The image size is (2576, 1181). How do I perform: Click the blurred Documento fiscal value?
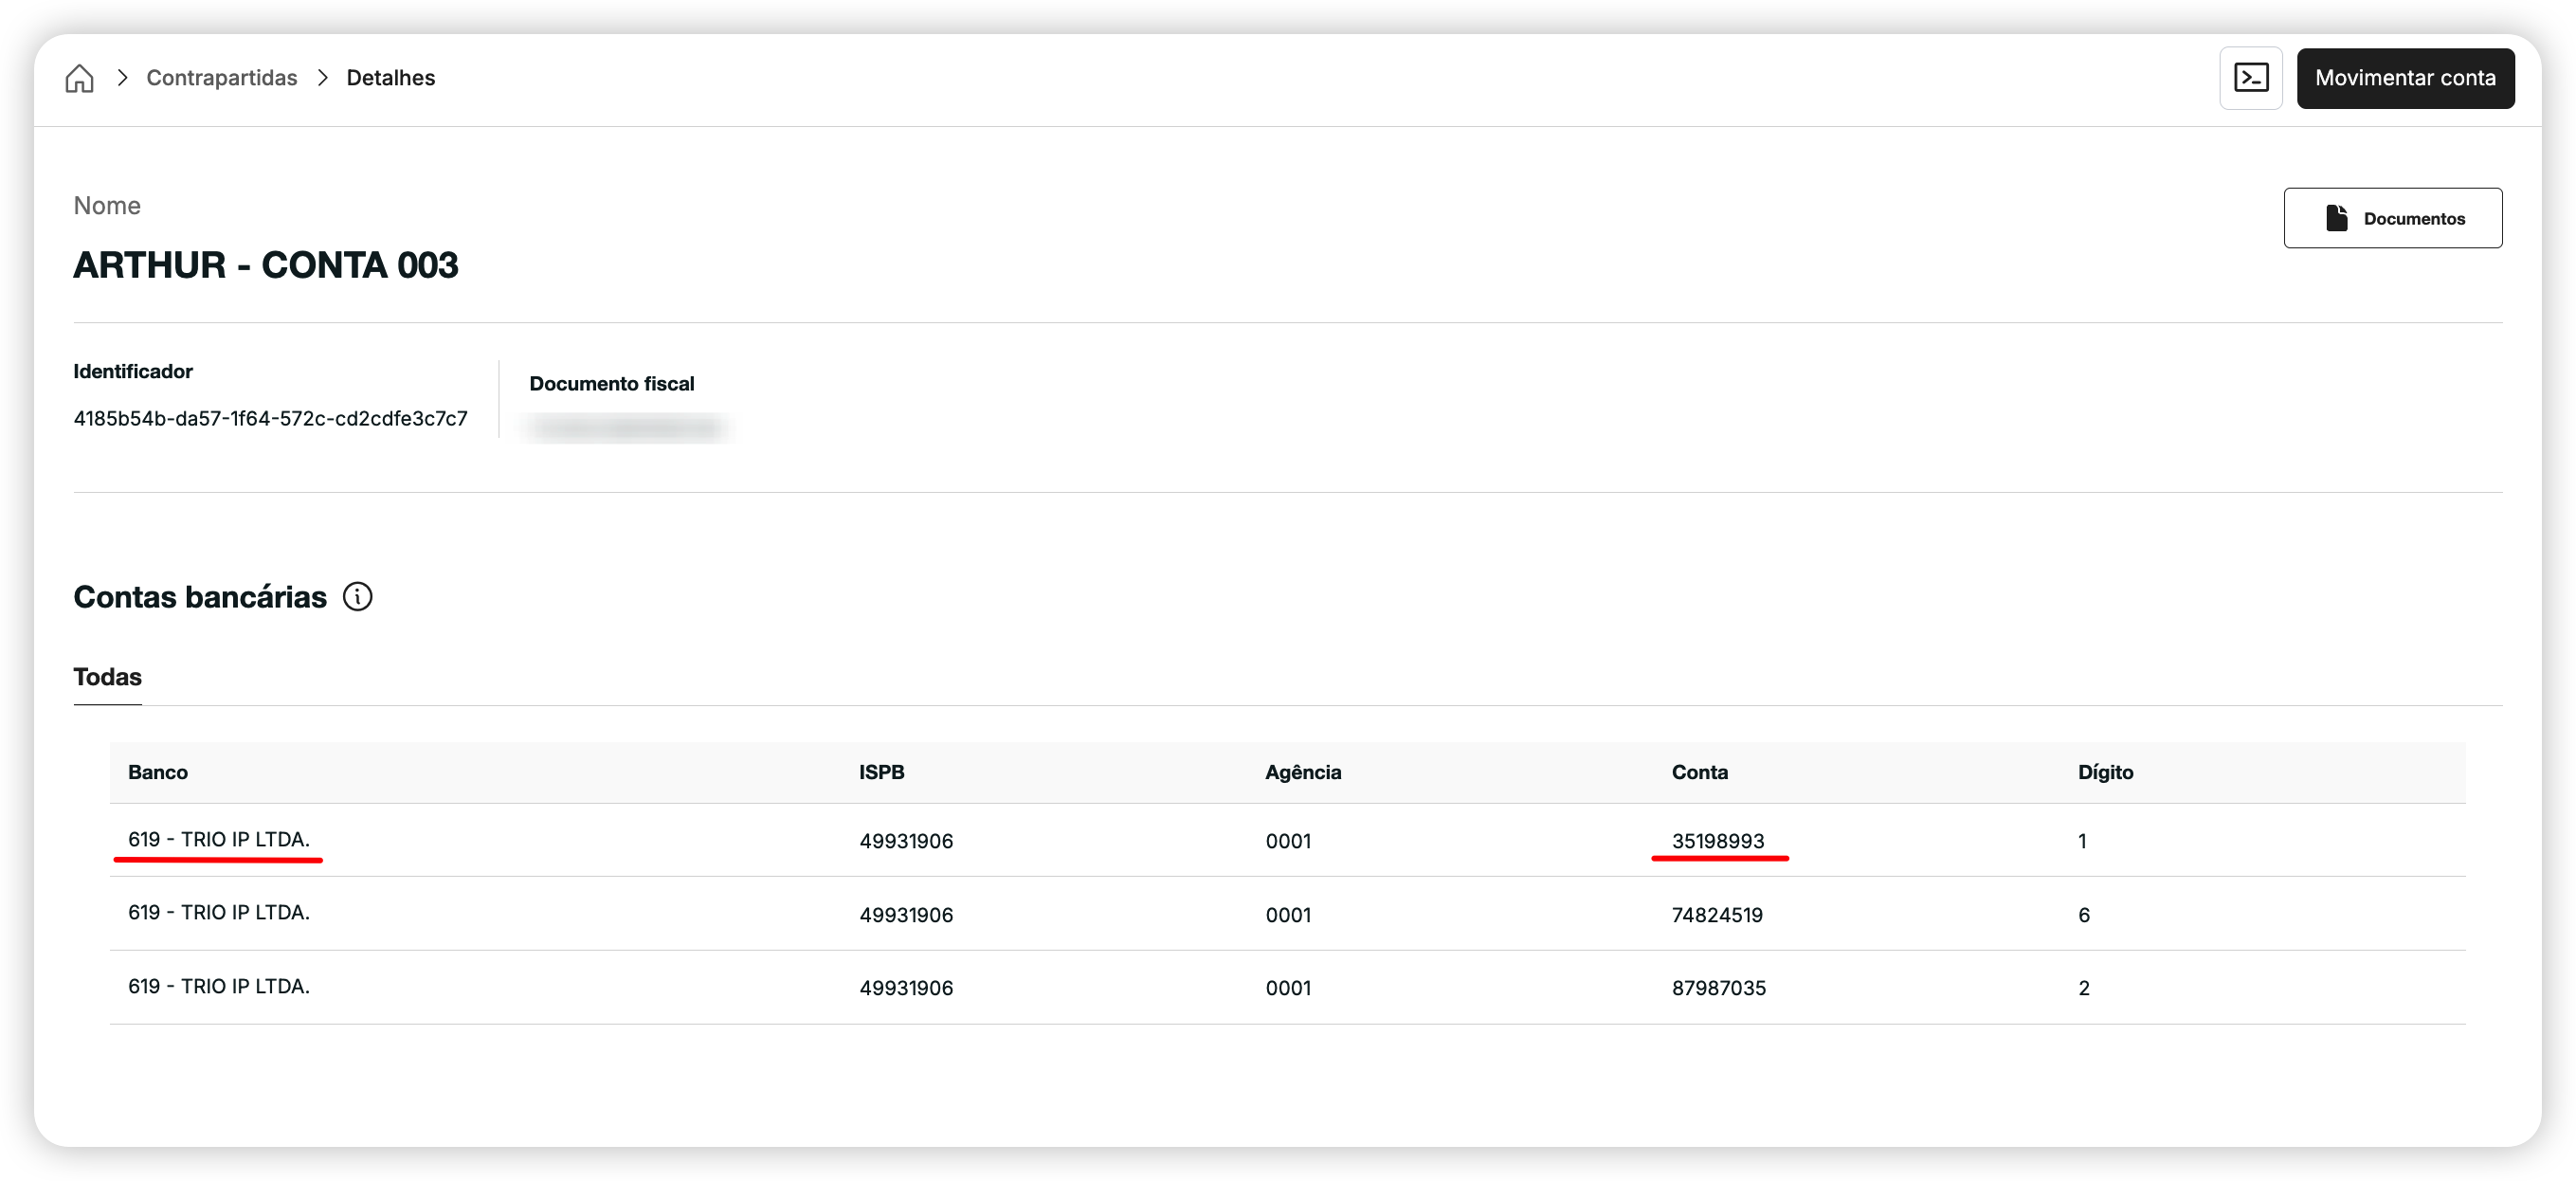point(627,428)
